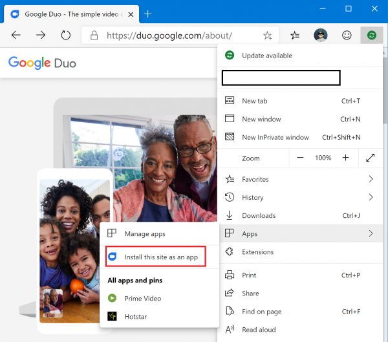Expand the History submenu
388x342 pixels.
coord(300,197)
